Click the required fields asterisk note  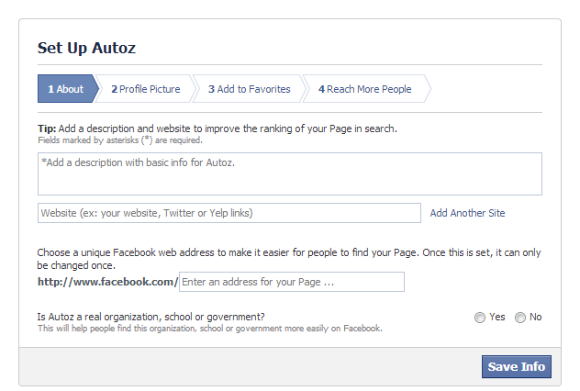pyautogui.click(x=119, y=140)
